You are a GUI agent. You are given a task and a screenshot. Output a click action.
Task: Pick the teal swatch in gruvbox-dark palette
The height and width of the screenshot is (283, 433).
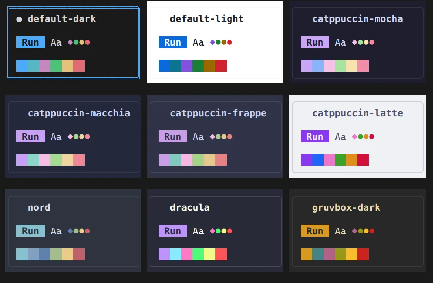(318, 254)
